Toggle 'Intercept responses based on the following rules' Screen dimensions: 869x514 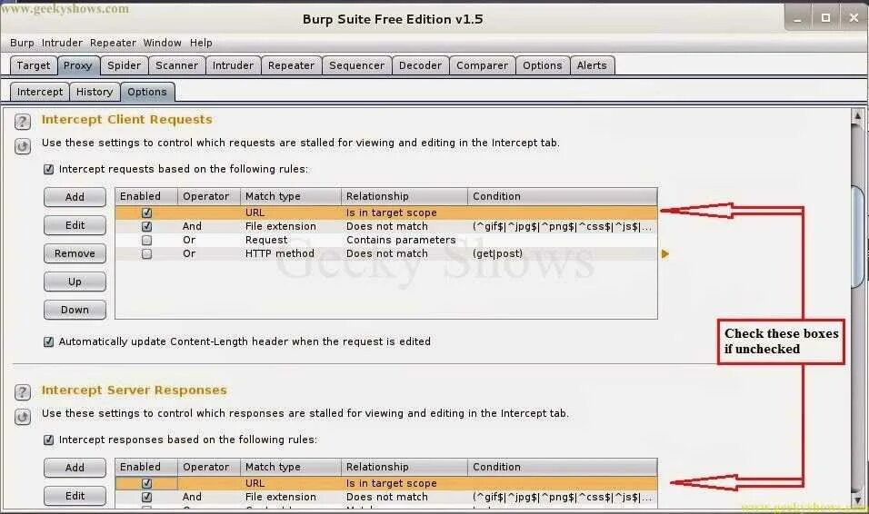click(x=49, y=440)
